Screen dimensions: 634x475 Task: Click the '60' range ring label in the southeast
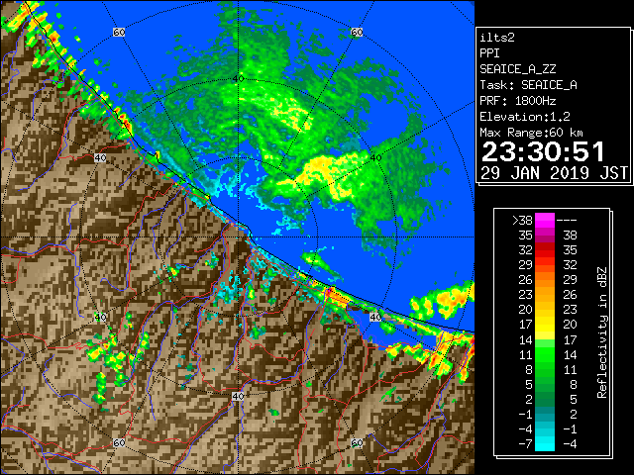click(x=357, y=442)
